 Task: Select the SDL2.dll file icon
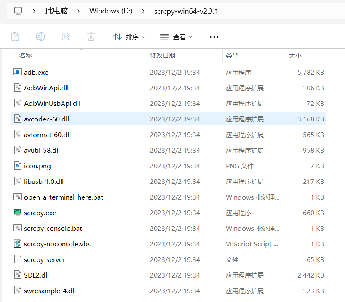18,275
